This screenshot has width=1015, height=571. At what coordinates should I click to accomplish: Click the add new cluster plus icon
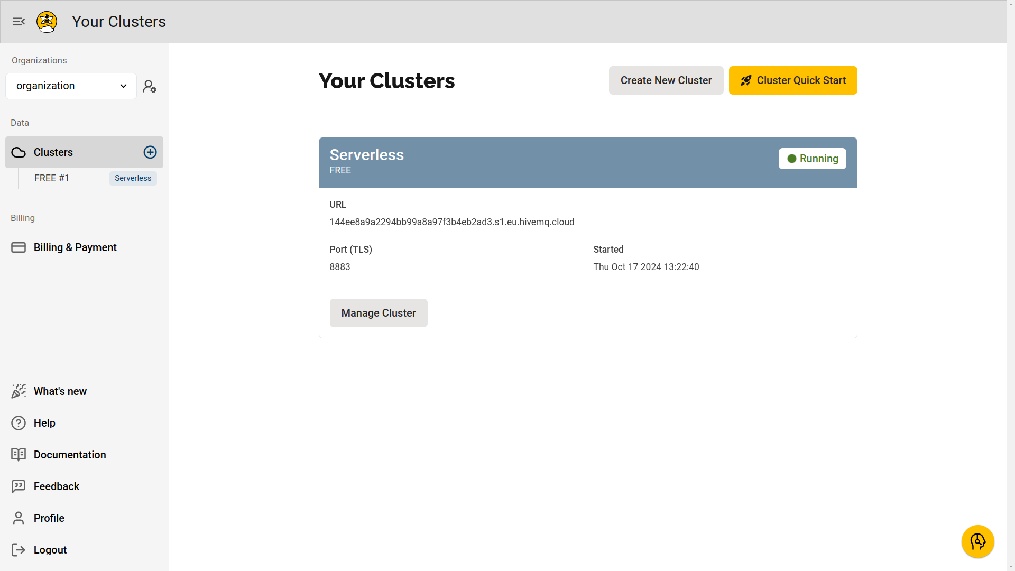pos(150,152)
